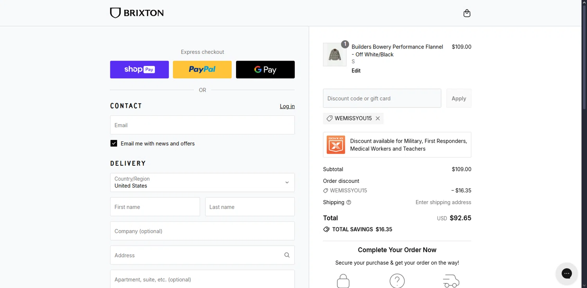
Task: Open the shopping bag cart icon
Action: click(x=466, y=13)
